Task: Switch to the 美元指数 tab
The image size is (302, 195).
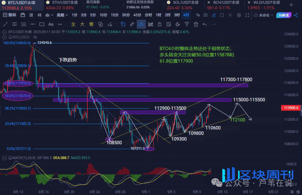Action: point(98,5)
